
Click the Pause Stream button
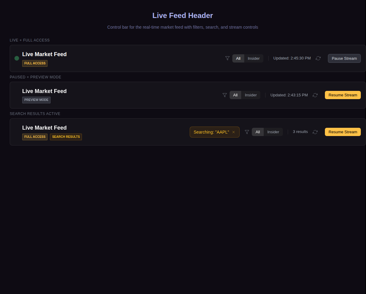344,58
